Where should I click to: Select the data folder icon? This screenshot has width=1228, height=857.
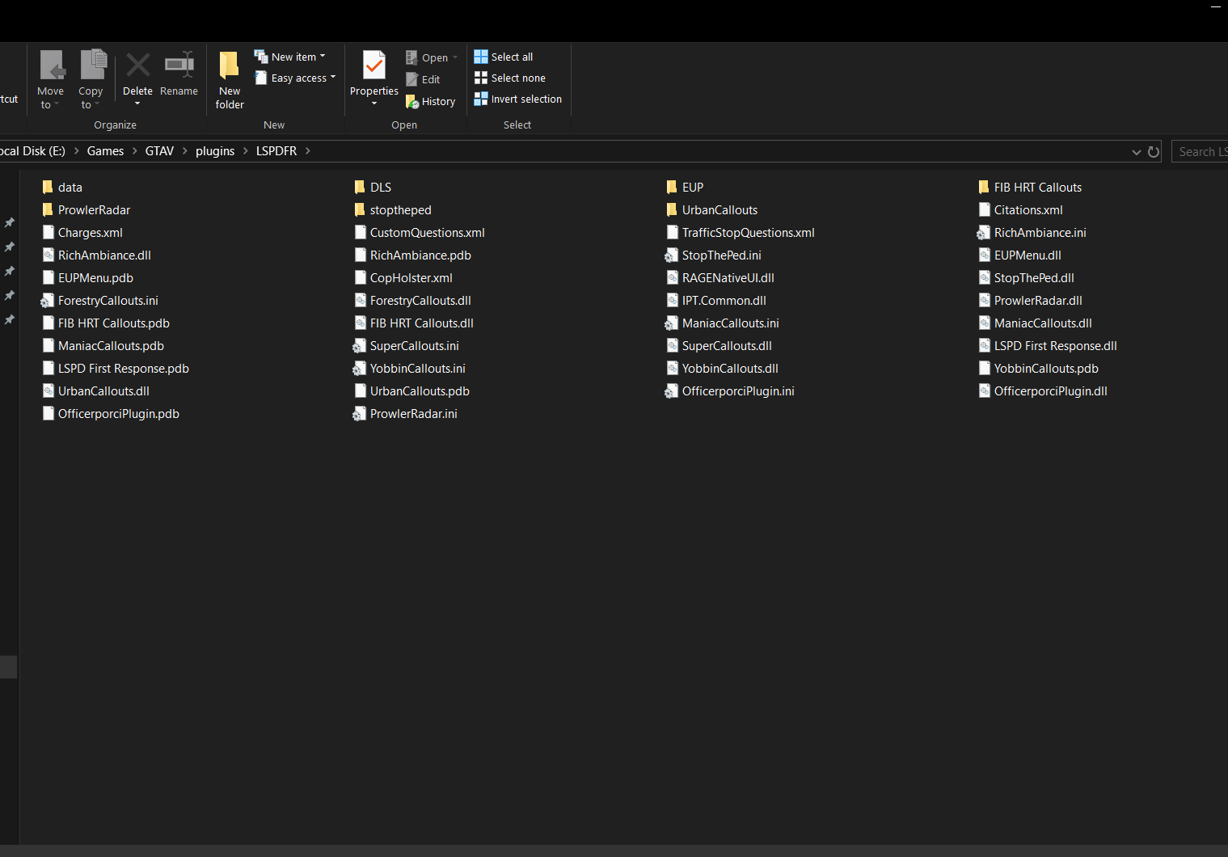point(48,187)
